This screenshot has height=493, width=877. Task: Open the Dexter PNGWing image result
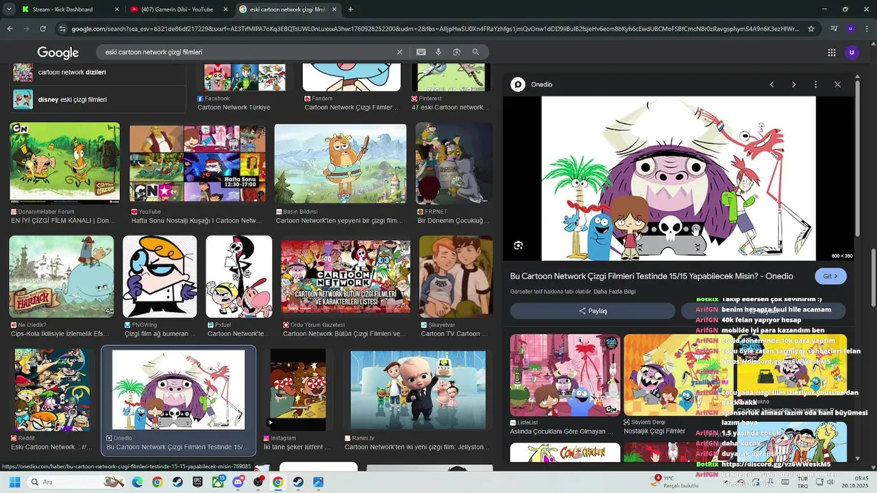160,277
